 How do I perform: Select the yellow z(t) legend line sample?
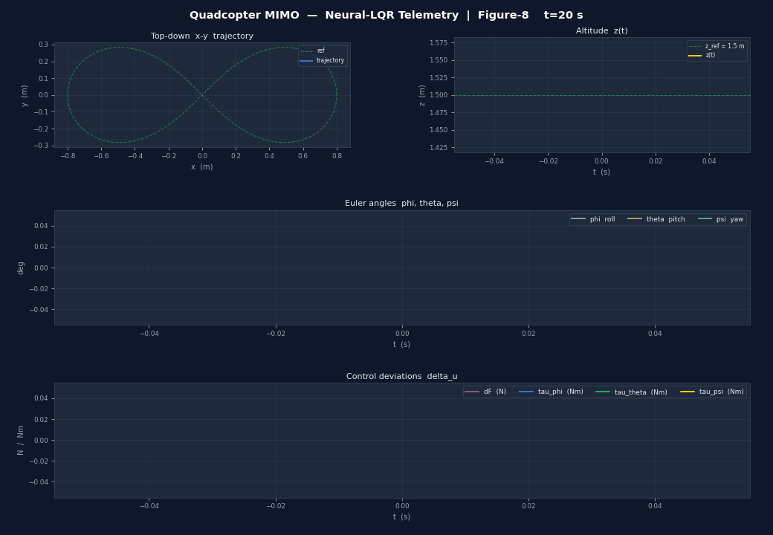pos(695,55)
